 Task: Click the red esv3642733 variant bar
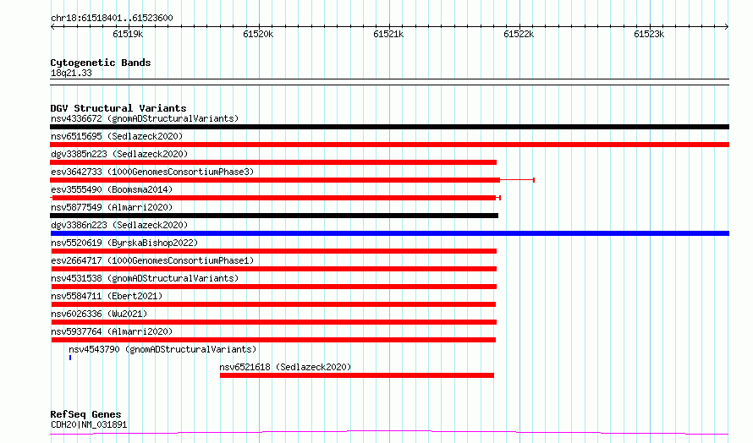pyautogui.click(x=275, y=180)
